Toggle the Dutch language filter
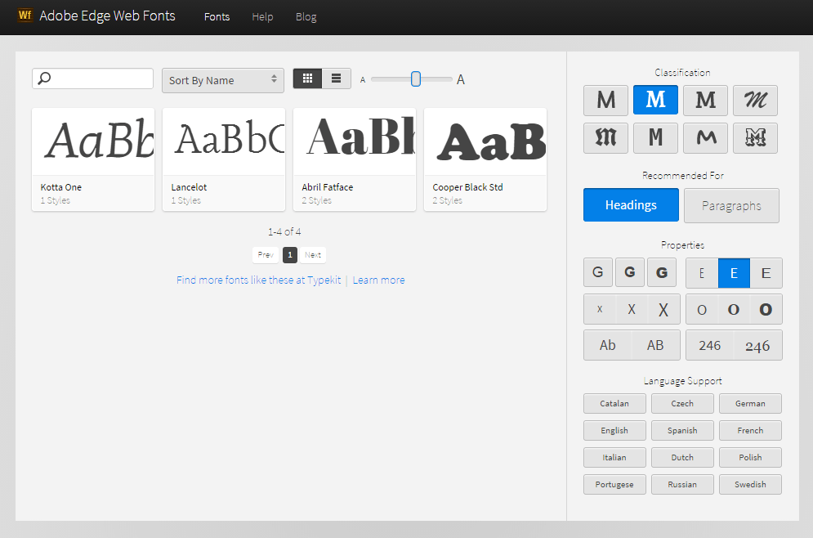 [682, 457]
